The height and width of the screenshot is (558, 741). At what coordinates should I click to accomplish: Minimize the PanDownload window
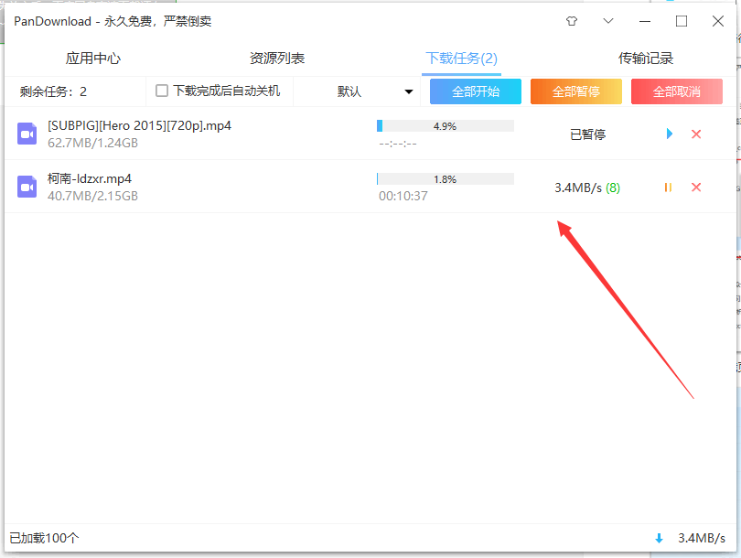(x=645, y=21)
